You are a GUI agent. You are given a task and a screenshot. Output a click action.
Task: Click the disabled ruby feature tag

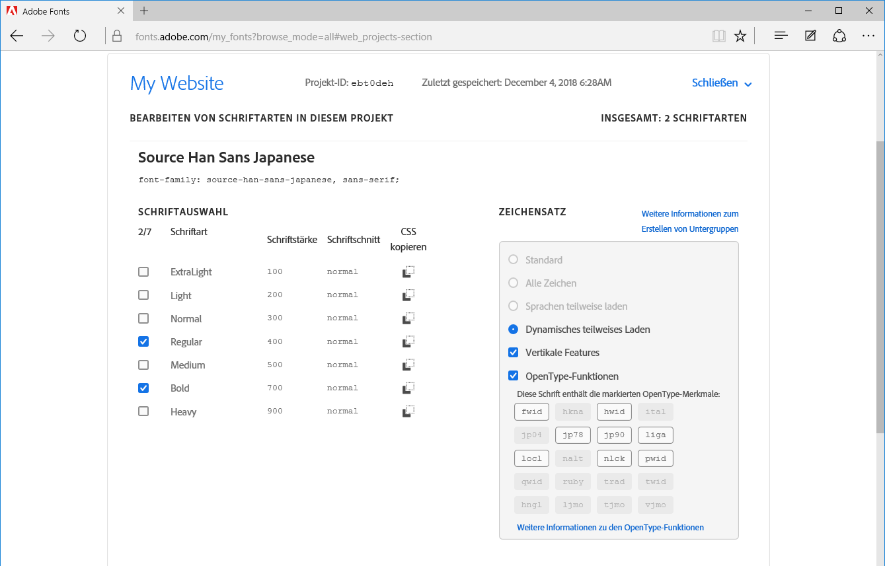pyautogui.click(x=573, y=481)
